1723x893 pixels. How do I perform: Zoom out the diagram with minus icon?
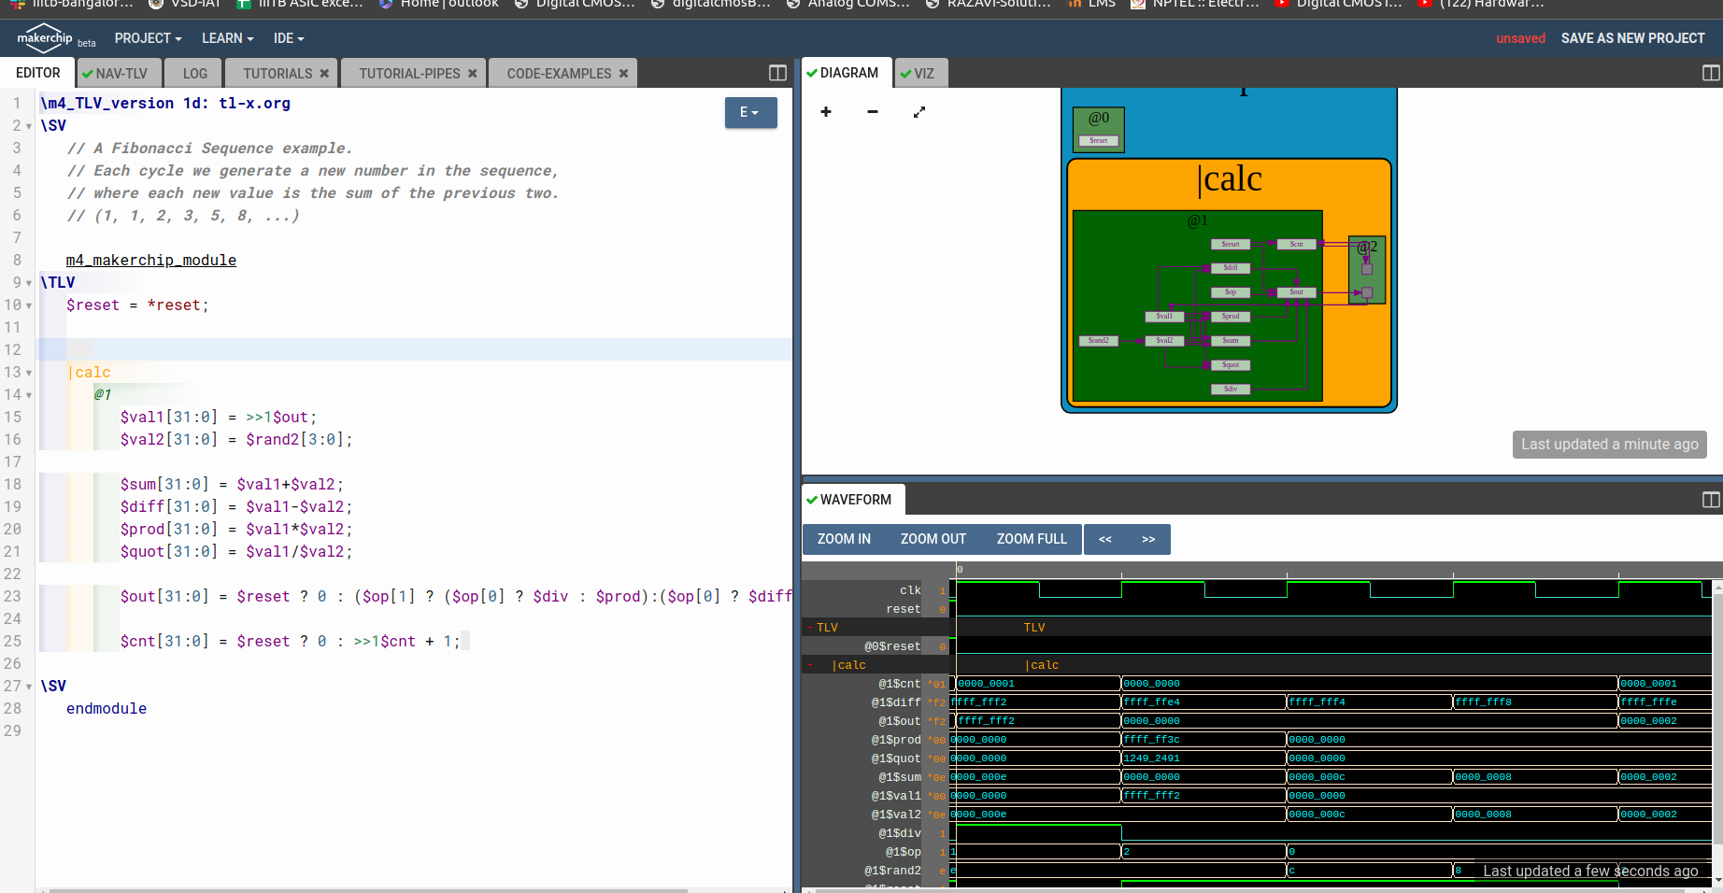pos(873,112)
